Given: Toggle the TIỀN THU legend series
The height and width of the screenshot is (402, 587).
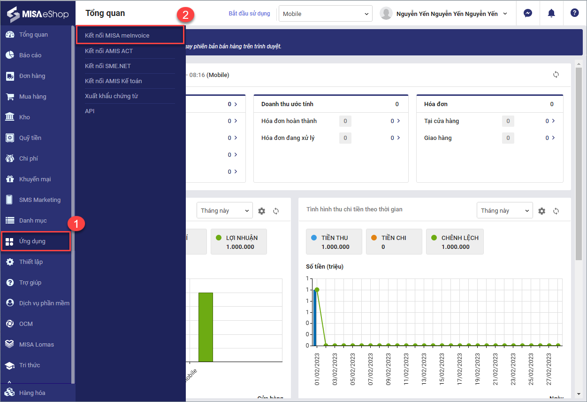Looking at the screenshot, I should click(334, 242).
